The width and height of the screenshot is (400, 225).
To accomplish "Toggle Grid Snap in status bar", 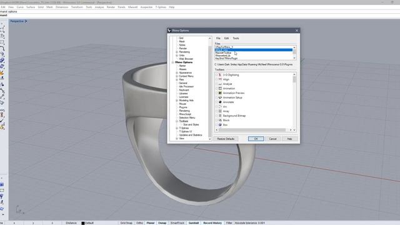I will (x=126, y=223).
